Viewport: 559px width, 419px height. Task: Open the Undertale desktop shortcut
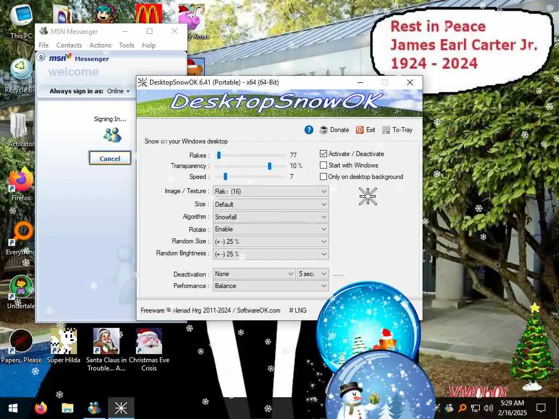pos(21,292)
